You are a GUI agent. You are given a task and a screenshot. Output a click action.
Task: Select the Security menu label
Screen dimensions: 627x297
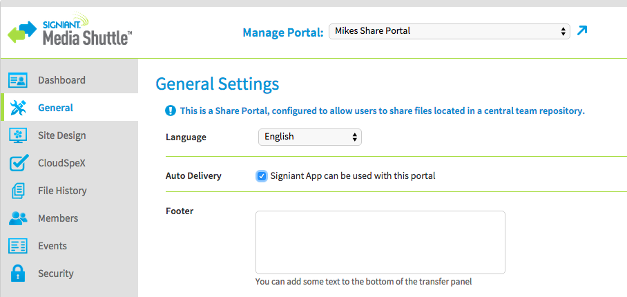click(x=55, y=274)
